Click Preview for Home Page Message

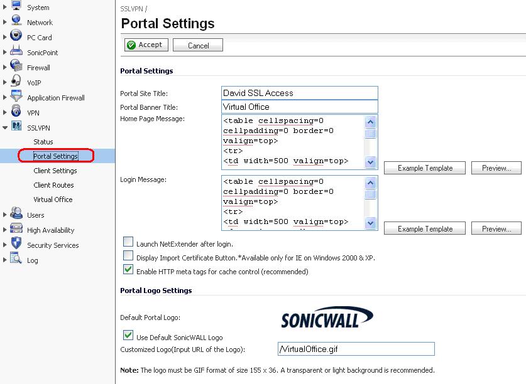pos(496,168)
